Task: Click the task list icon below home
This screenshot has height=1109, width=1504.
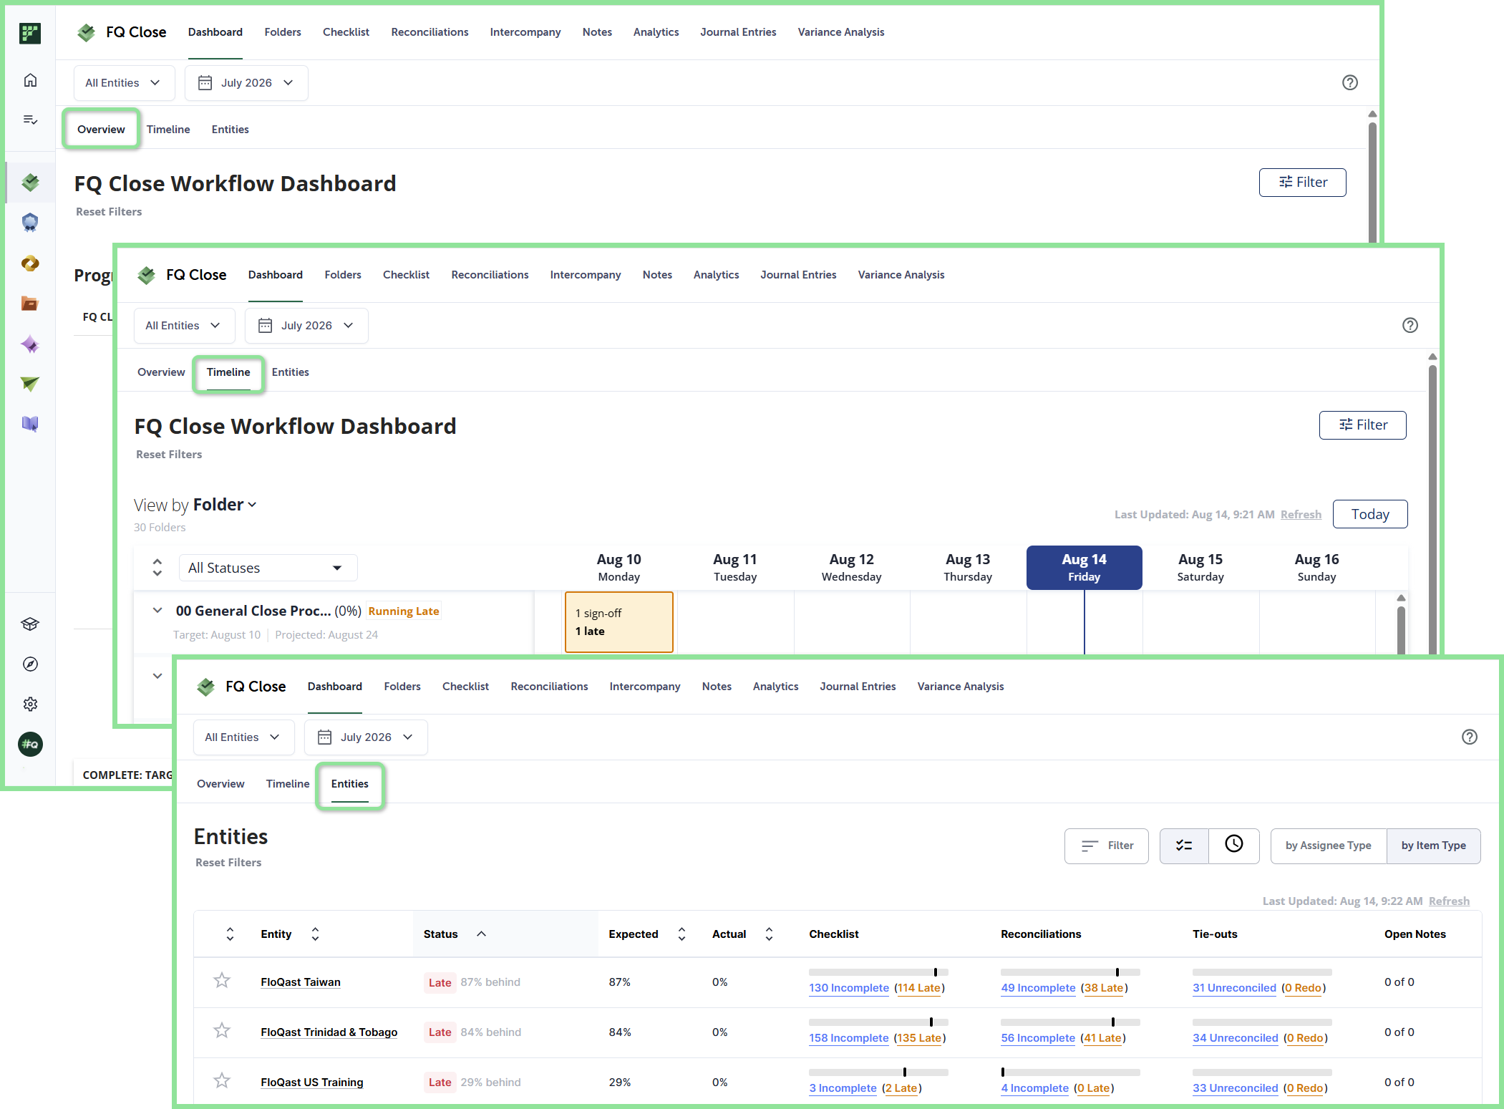Action: click(x=30, y=120)
